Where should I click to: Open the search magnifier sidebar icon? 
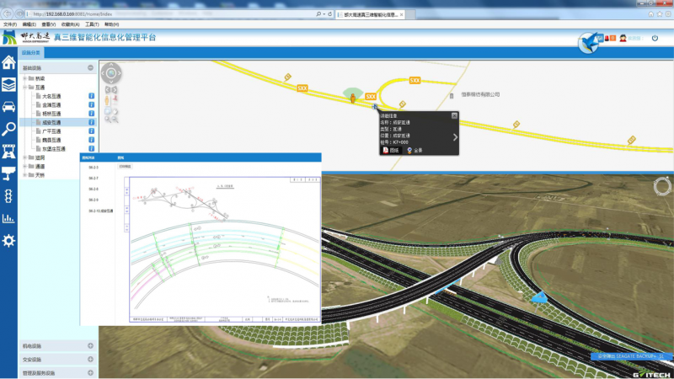(8, 129)
